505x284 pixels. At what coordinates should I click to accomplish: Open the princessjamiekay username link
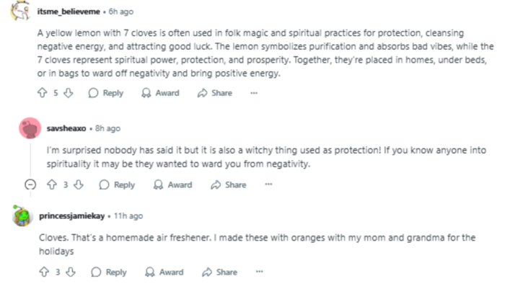click(72, 216)
